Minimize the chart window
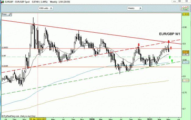The image size is (191, 120). click(174, 1)
